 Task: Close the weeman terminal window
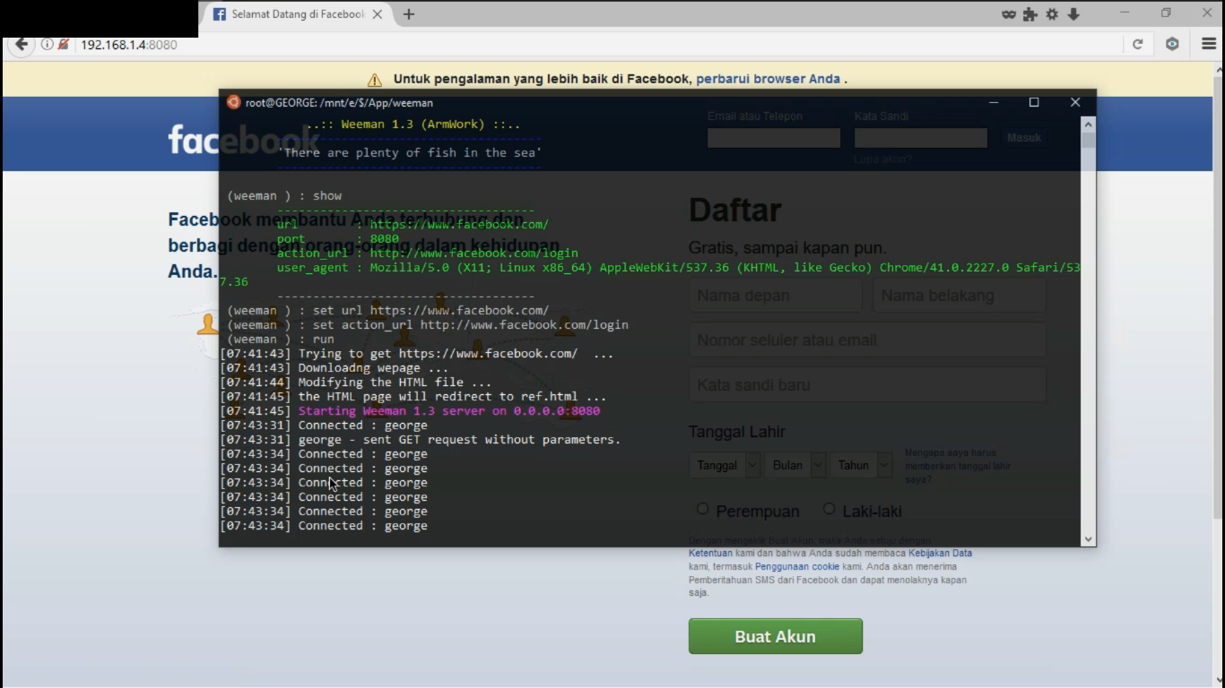(x=1075, y=102)
